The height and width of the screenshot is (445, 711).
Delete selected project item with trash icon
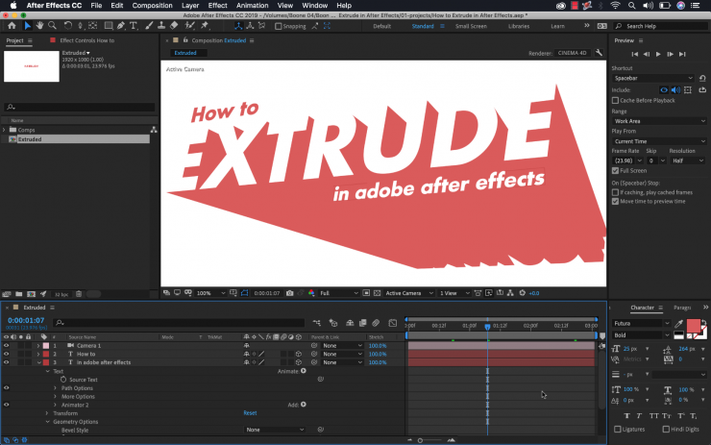click(x=77, y=293)
